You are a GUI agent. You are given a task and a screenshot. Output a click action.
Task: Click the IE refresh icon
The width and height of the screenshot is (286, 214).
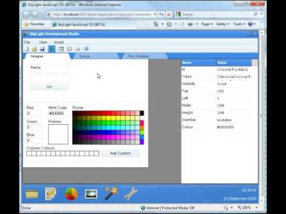point(161,14)
